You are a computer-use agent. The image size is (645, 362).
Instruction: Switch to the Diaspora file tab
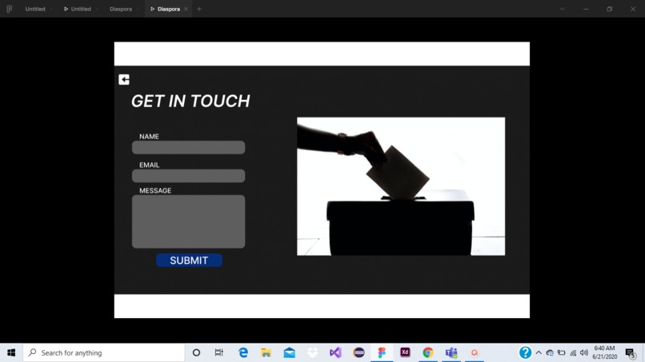point(121,9)
